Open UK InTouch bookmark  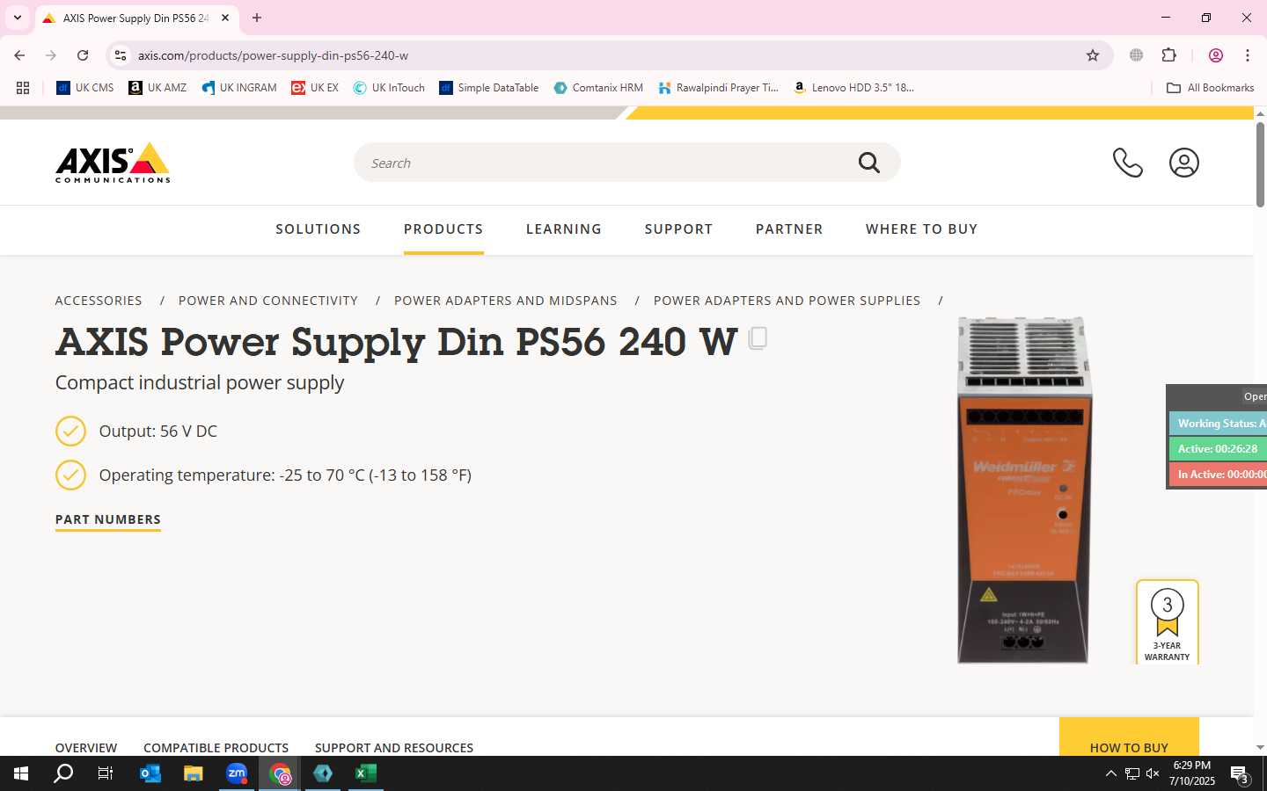pos(389,88)
